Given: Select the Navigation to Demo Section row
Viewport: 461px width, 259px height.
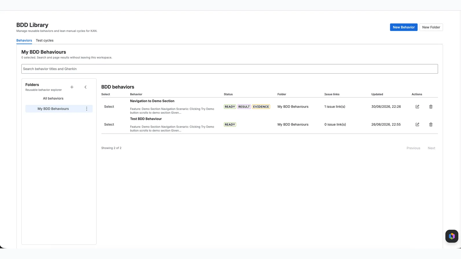Looking at the screenshot, I should [x=109, y=106].
